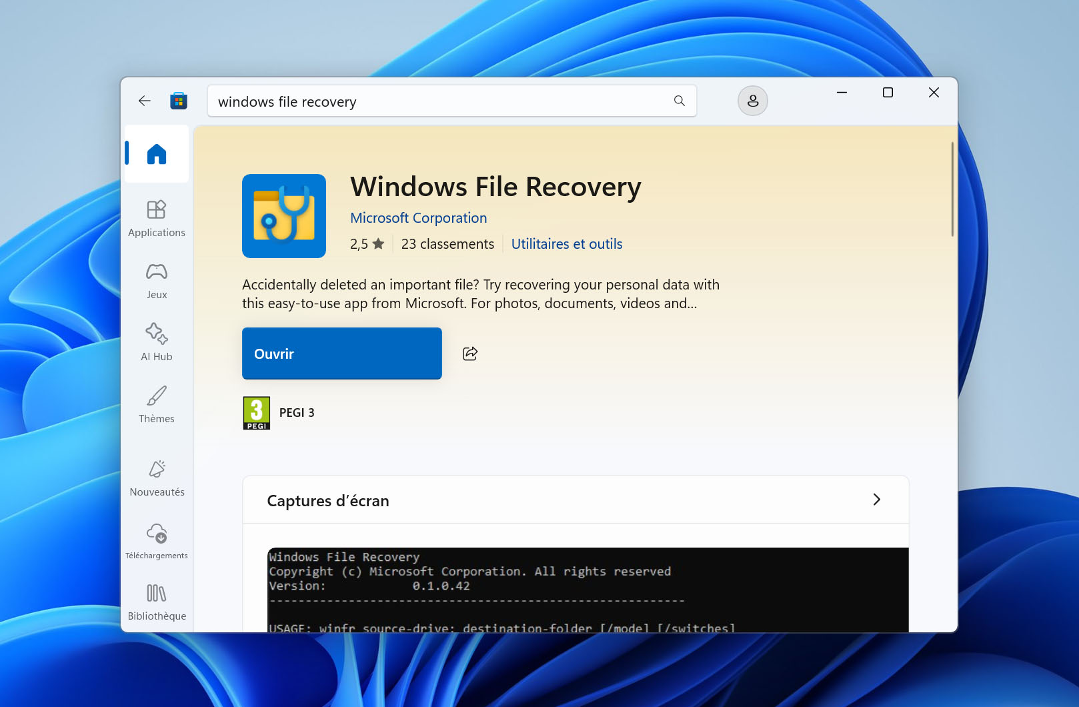Viewport: 1079px width, 707px height.
Task: Click the Windows File Recovery title
Action: pyautogui.click(x=495, y=187)
